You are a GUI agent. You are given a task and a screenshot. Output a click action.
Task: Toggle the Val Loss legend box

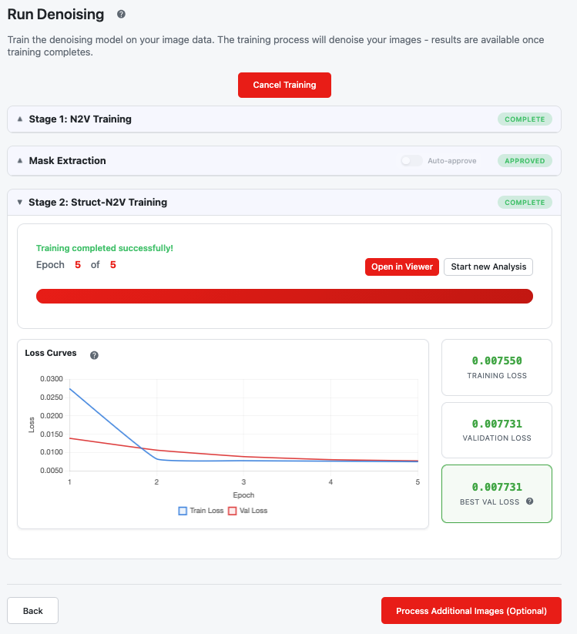tap(232, 511)
